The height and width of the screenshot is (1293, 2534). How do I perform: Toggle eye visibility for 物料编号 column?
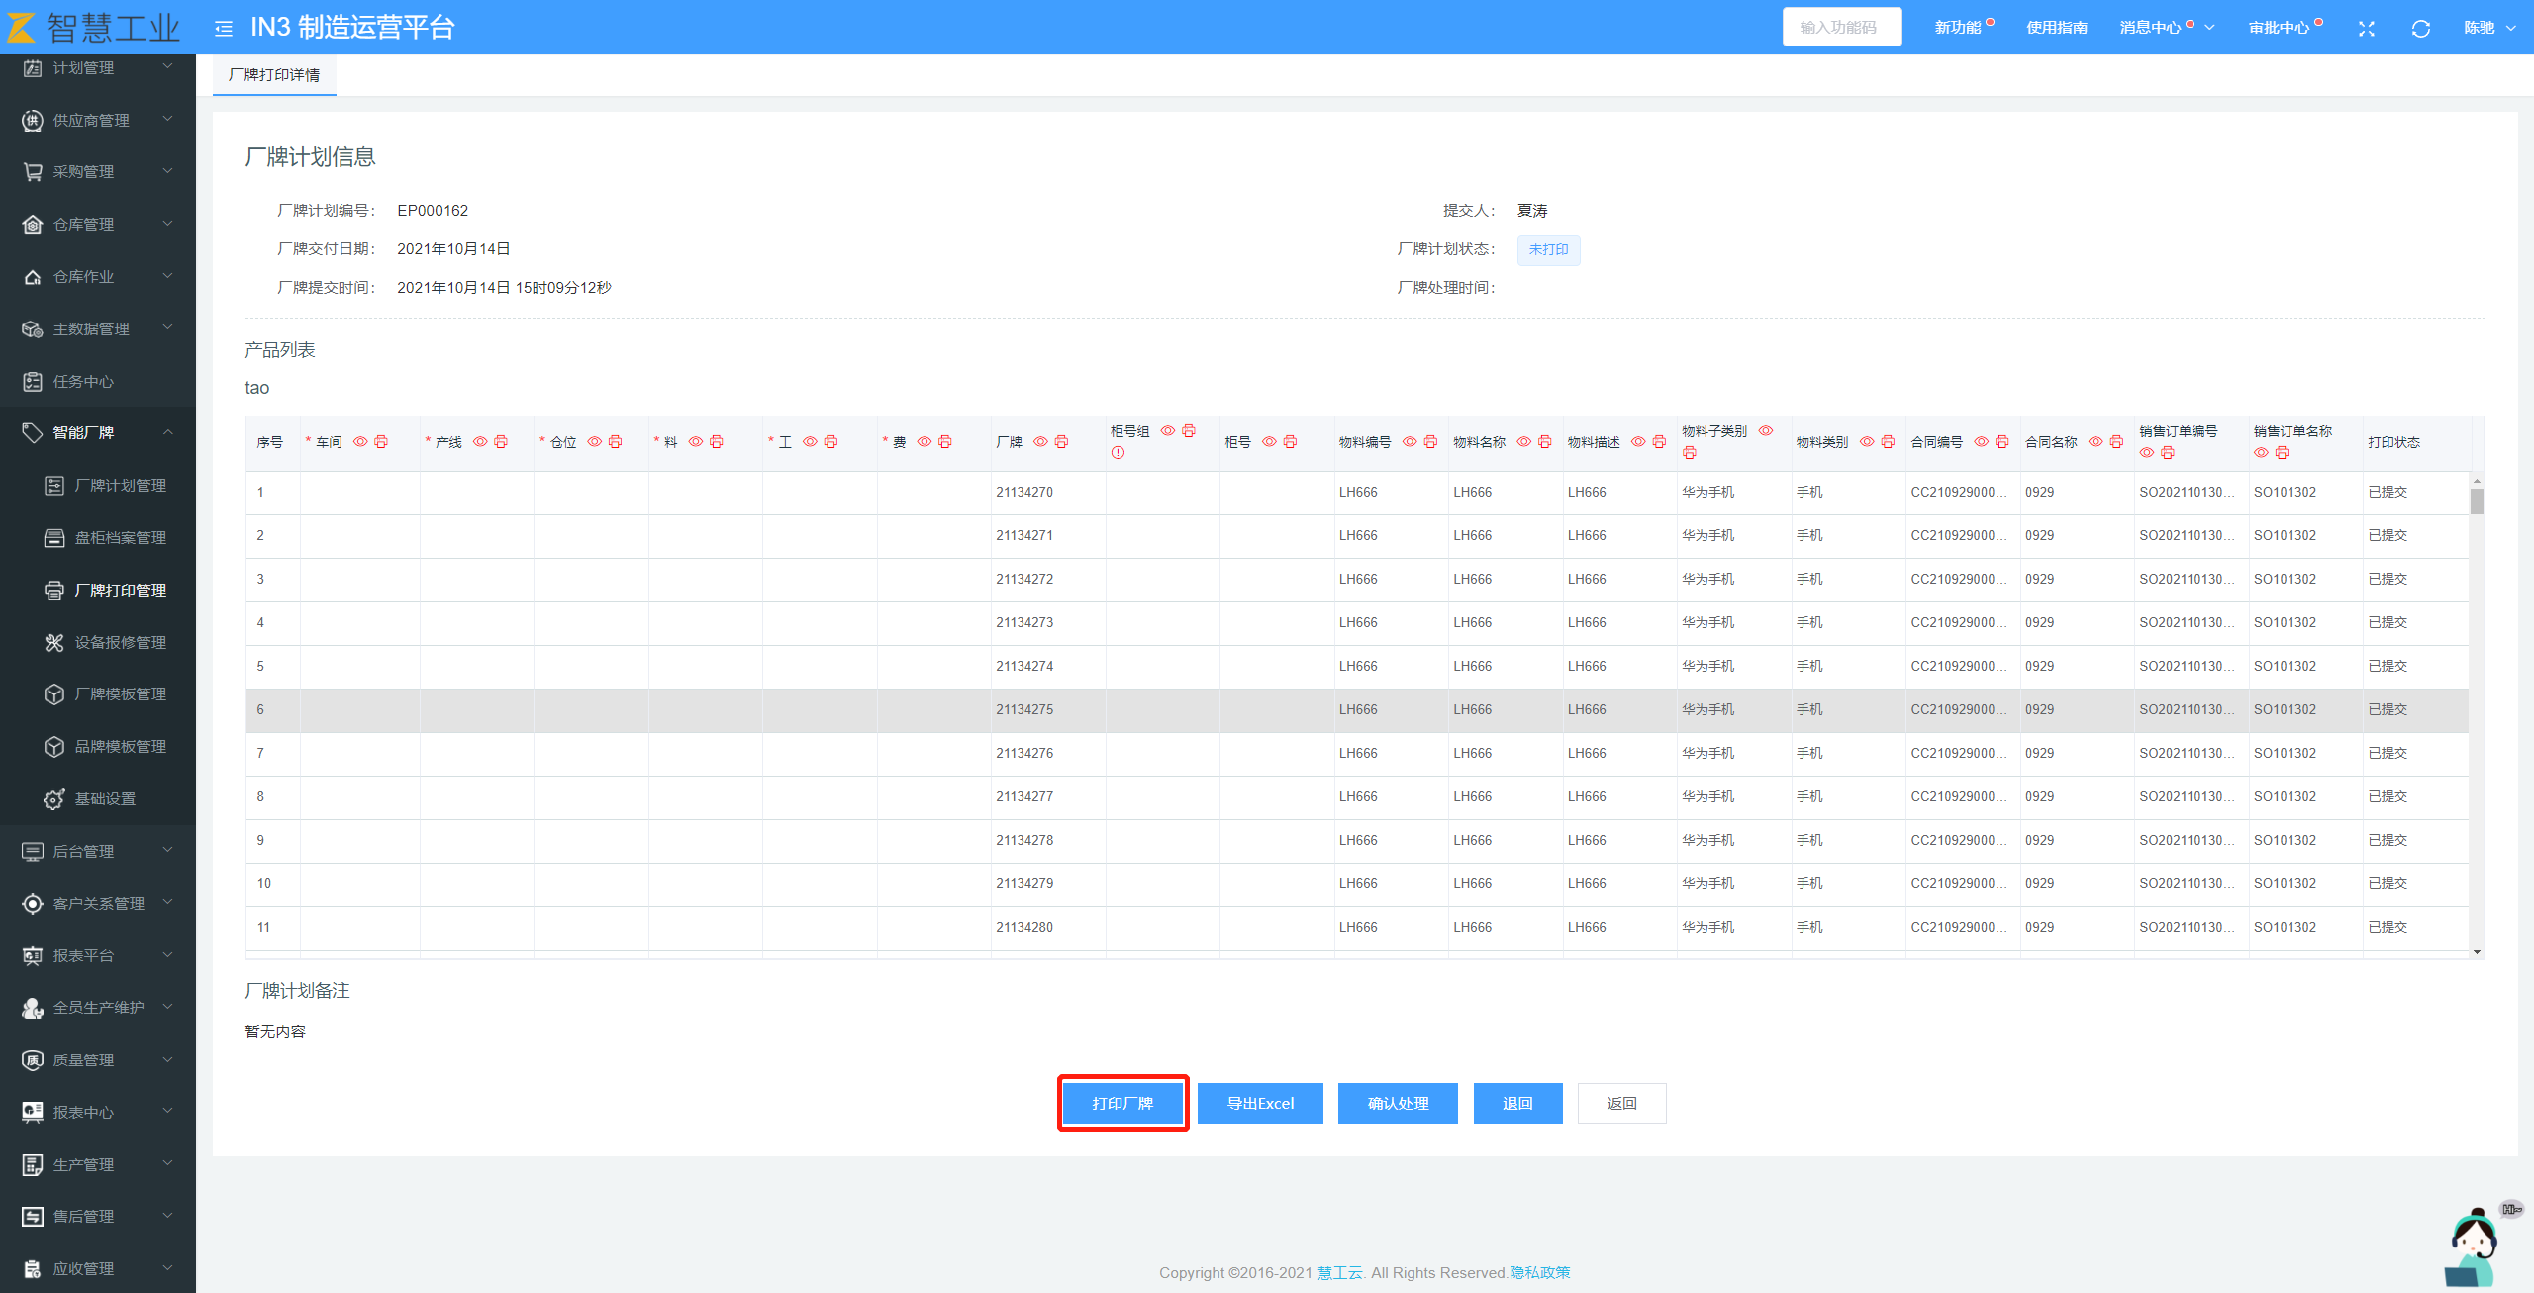1410,442
